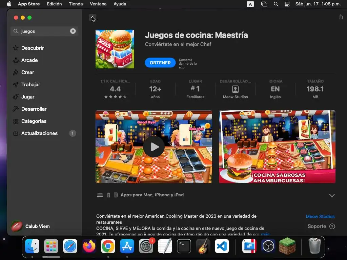Open the Ayuda menu
Viewport: 347px width, 260px height.
(120, 4)
